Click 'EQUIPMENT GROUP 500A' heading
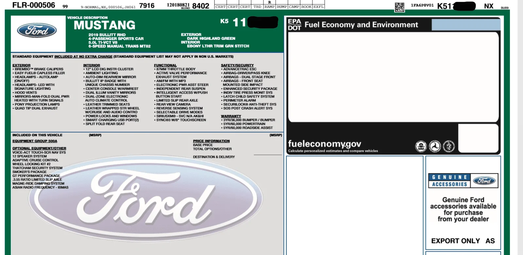Image resolution: width=523 pixels, height=255 pixels. click(x=35, y=141)
